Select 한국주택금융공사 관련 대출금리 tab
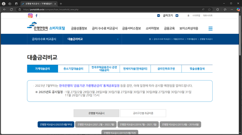The width and height of the screenshot is (242, 135). click(104, 69)
